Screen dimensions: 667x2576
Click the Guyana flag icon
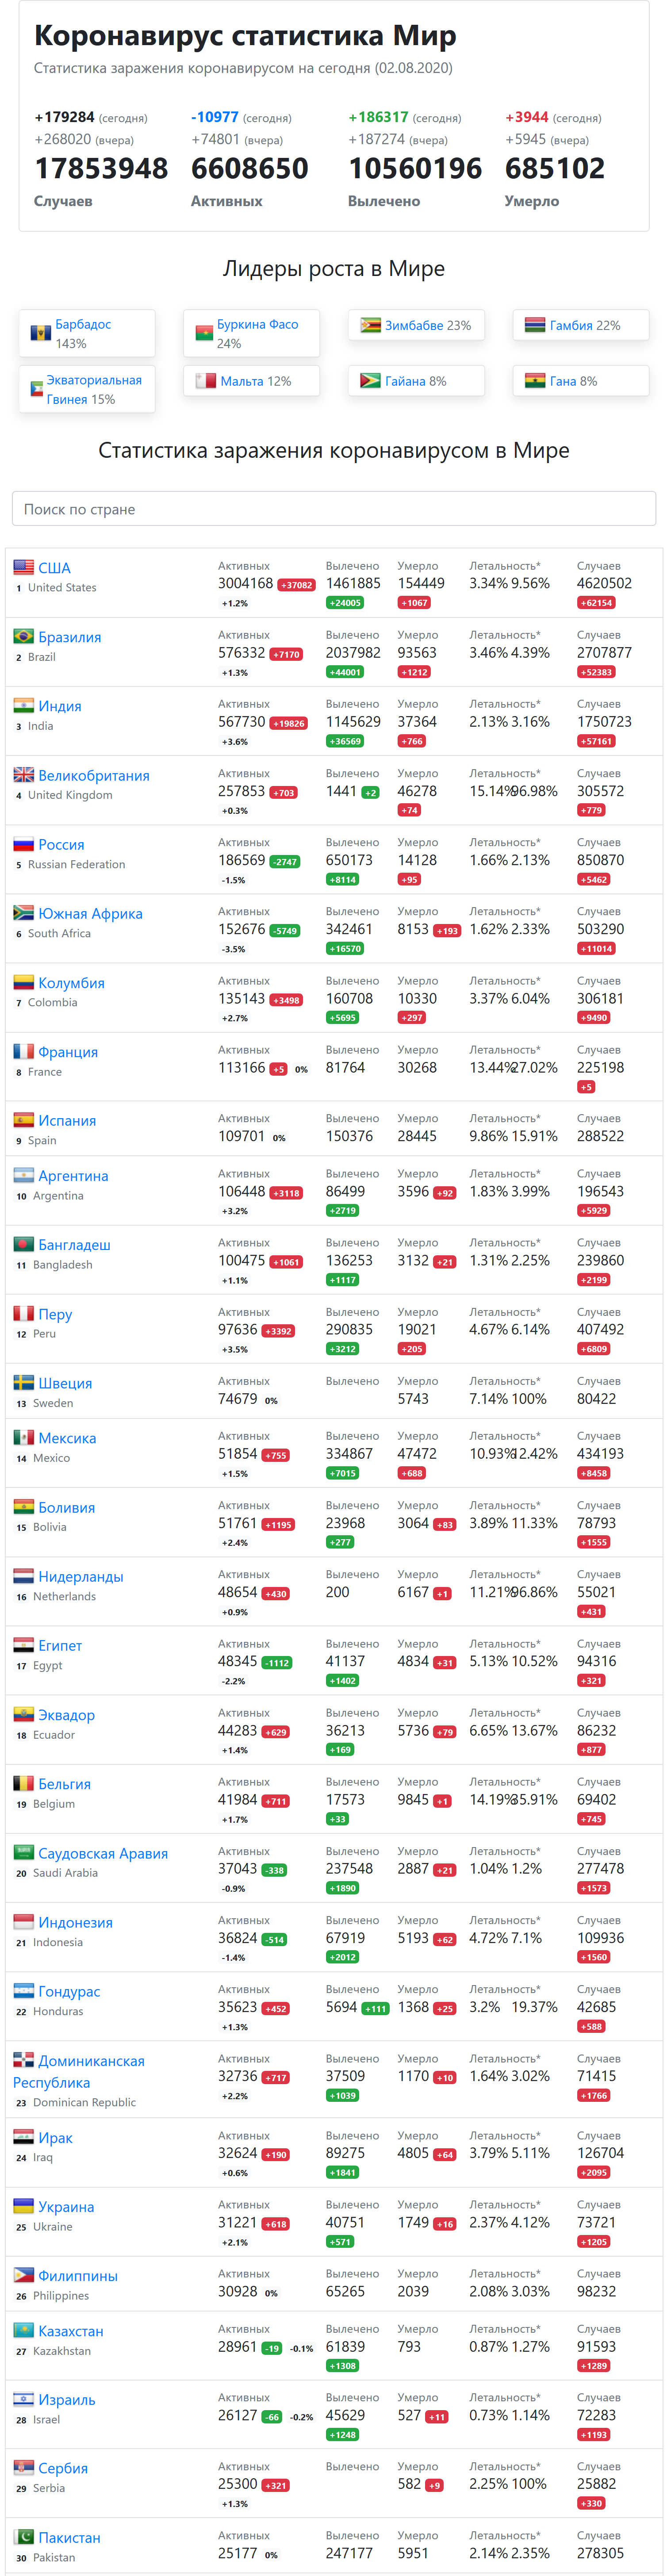(x=370, y=381)
